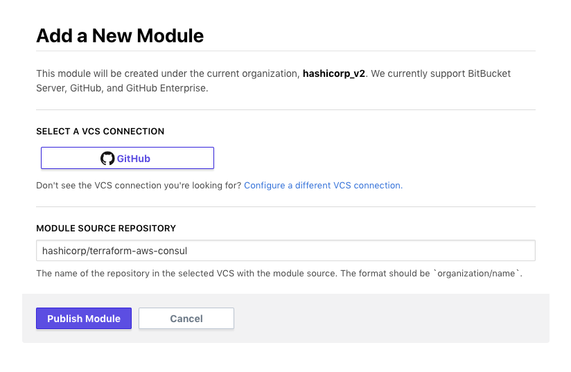
Task: Click the hashicorp_v2 organization name
Action: pyautogui.click(x=334, y=73)
